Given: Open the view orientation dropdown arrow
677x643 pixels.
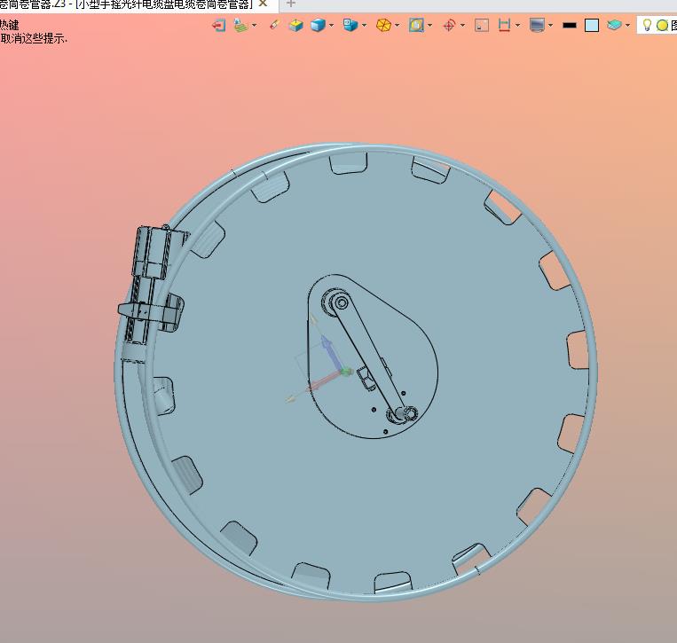Looking at the screenshot, I should point(365,26).
